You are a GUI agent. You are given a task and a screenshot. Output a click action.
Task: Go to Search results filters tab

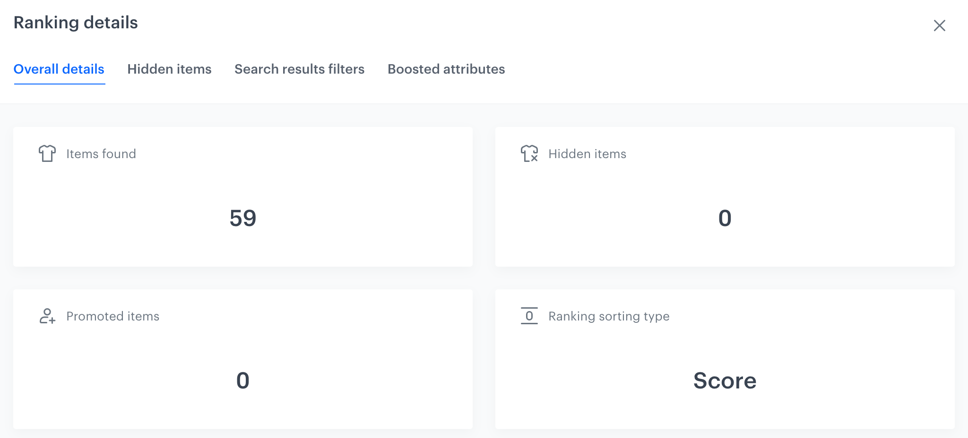coord(299,69)
